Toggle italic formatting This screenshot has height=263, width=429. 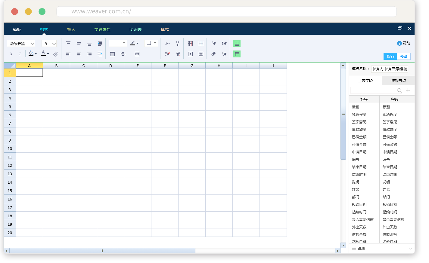[20, 54]
